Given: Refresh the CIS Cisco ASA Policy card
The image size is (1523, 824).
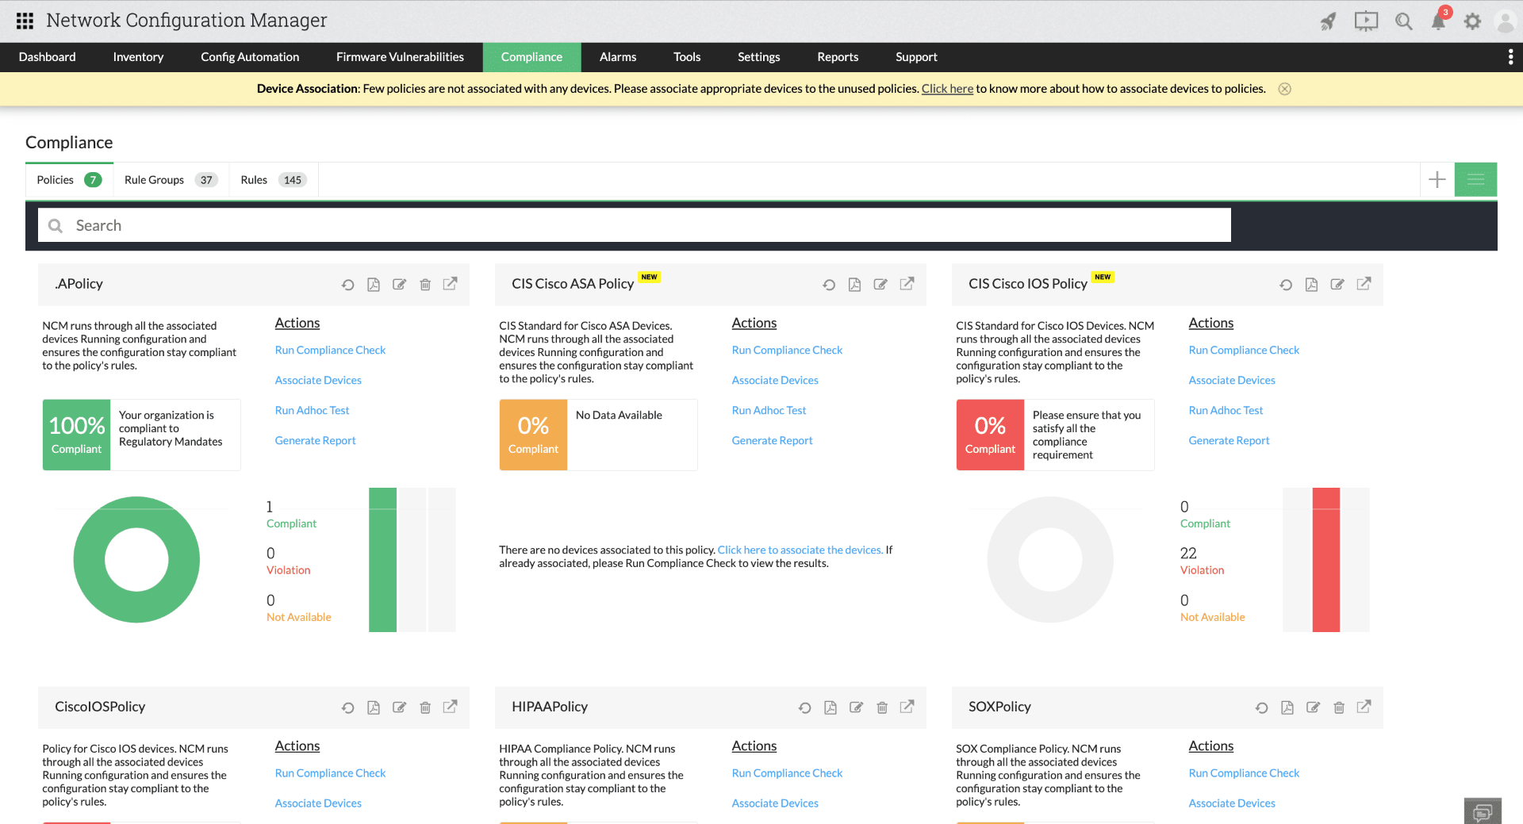Looking at the screenshot, I should (829, 285).
